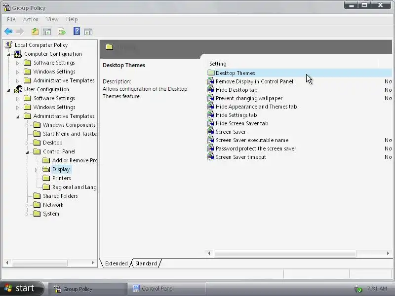Click the Prevent changing wallpaper policy icon

tap(210, 98)
